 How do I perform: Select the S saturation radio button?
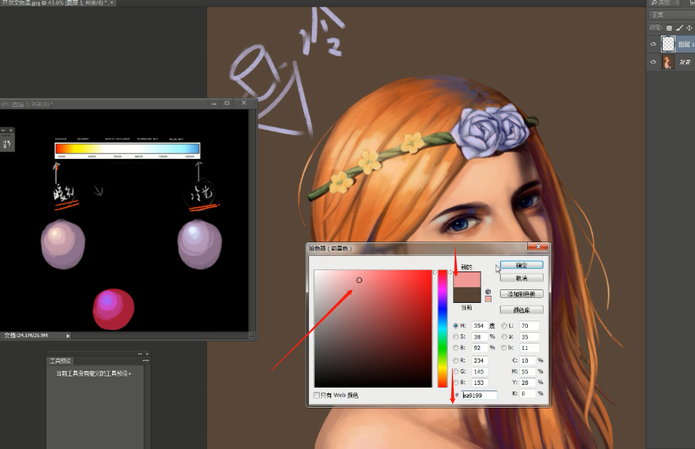[x=455, y=336]
